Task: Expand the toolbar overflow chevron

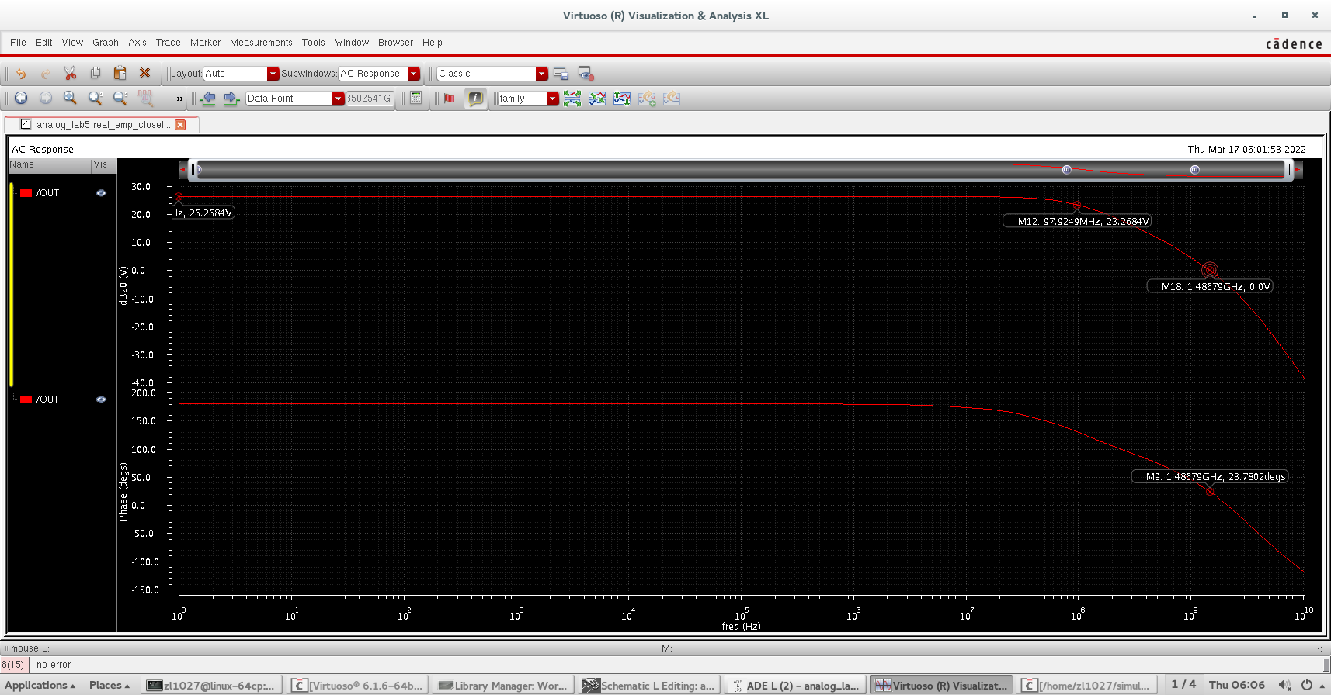Action: point(180,99)
